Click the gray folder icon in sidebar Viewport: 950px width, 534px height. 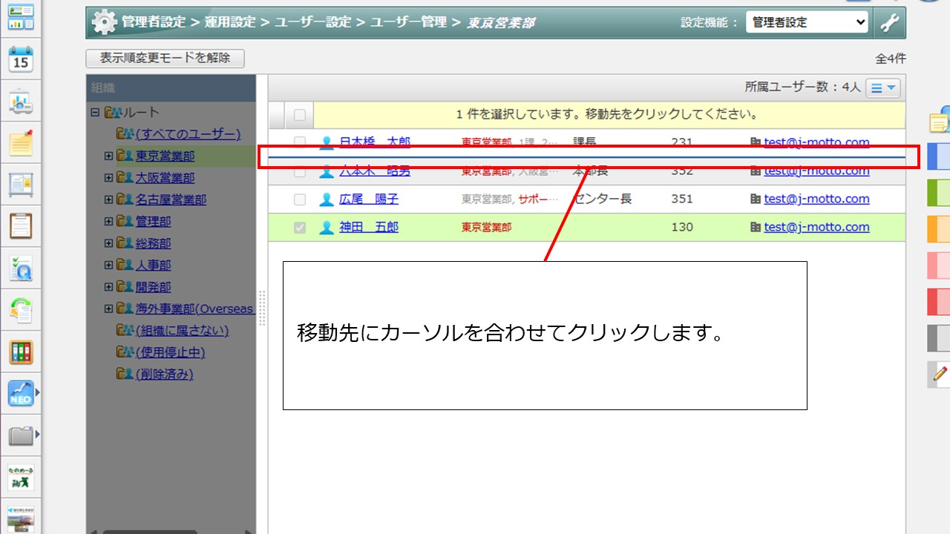[21, 435]
